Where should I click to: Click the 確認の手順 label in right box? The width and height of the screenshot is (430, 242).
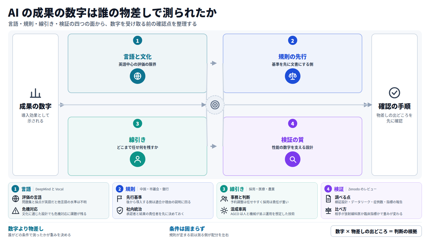[395, 106]
